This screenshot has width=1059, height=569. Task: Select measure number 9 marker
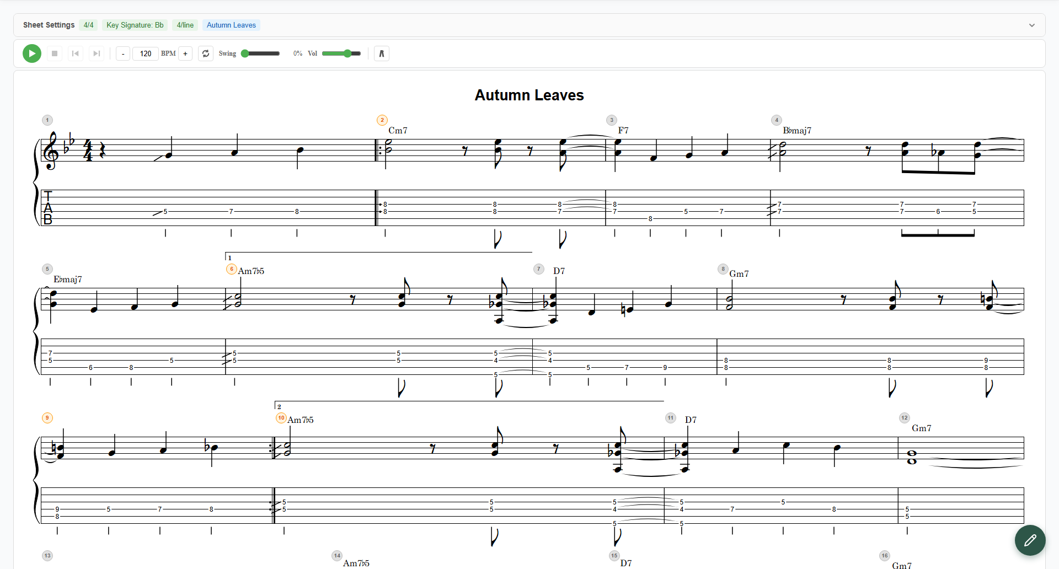47,418
